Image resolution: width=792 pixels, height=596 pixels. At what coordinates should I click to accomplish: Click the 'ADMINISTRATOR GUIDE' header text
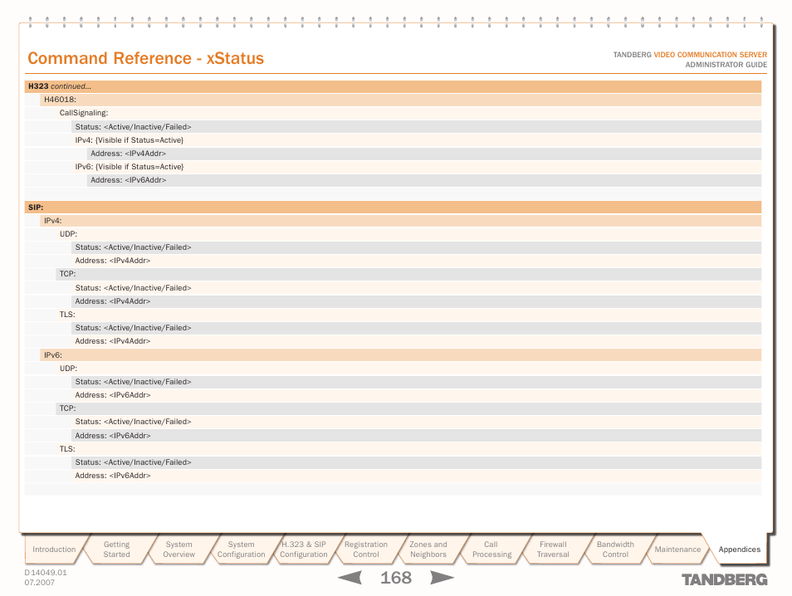click(726, 65)
